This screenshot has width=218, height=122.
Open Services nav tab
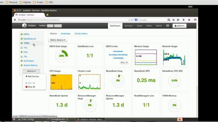pos(128,26)
